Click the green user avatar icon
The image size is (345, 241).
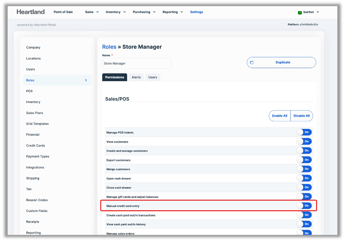point(300,12)
